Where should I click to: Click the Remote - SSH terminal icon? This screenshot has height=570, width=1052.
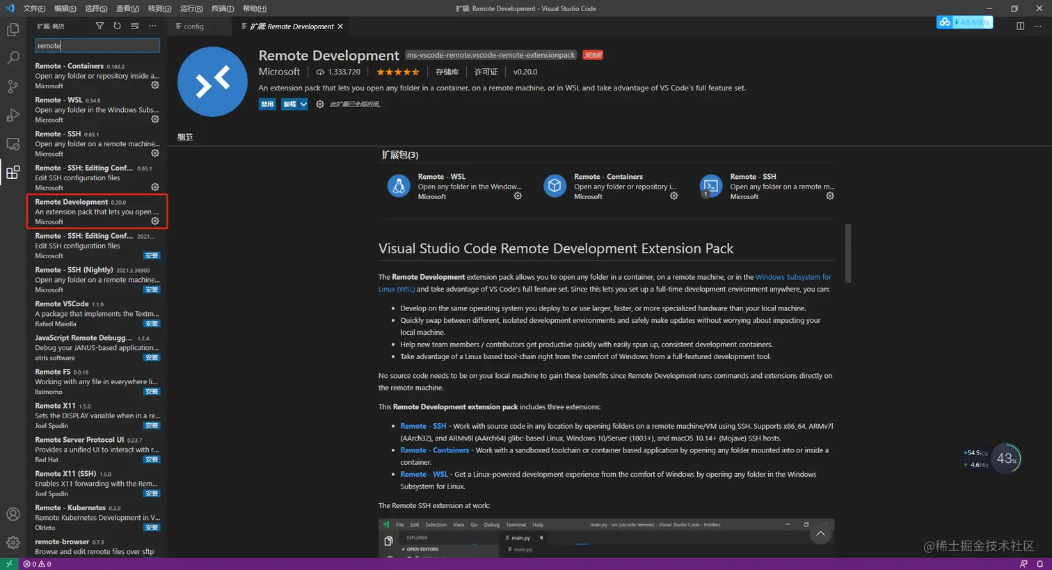711,186
